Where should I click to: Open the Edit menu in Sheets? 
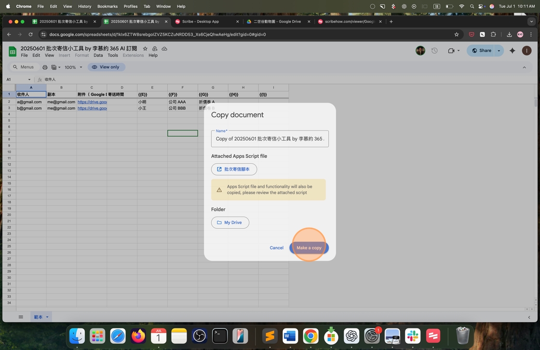click(x=36, y=55)
